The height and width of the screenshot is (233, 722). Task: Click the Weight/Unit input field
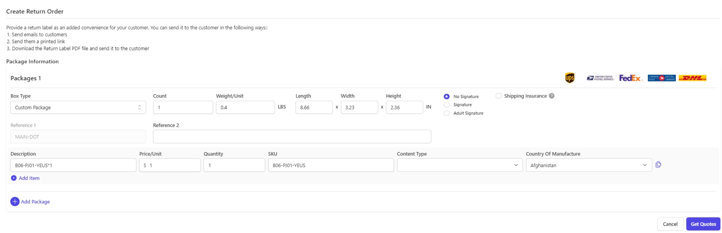click(245, 108)
